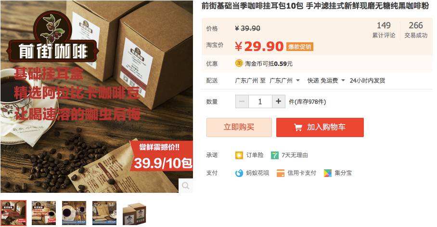Select the second product thumbnail
437x227 pixels.
pyautogui.click(x=44, y=213)
